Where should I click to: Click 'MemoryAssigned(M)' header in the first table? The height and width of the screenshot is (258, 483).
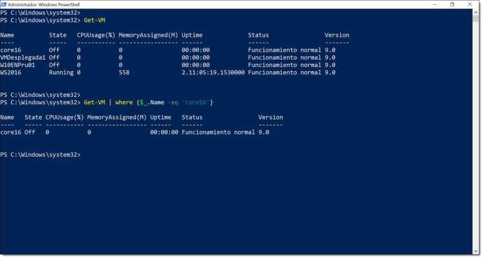pos(148,35)
